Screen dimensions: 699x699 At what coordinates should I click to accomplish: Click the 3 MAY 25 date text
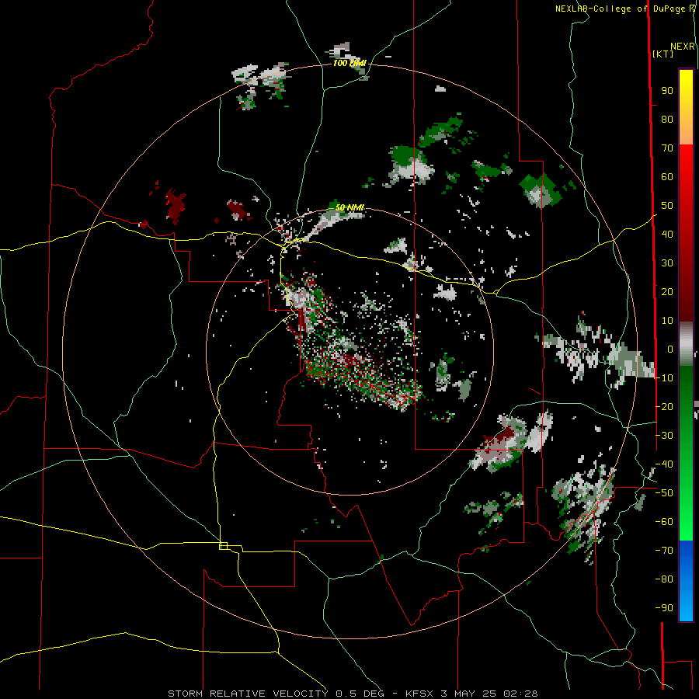pyautogui.click(x=469, y=694)
